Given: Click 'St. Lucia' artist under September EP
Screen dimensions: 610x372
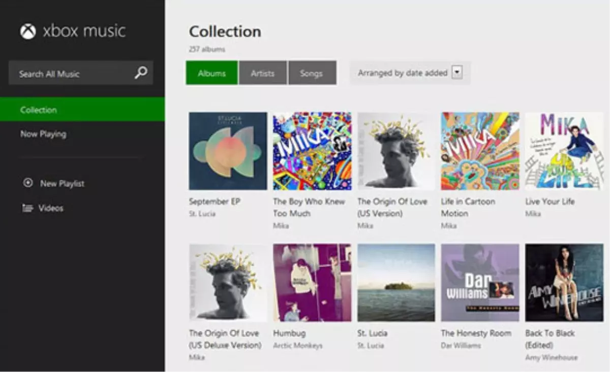Looking at the screenshot, I should [x=202, y=214].
